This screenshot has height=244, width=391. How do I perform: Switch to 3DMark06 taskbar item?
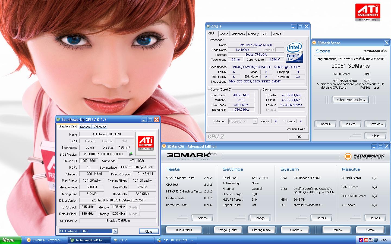45,240
